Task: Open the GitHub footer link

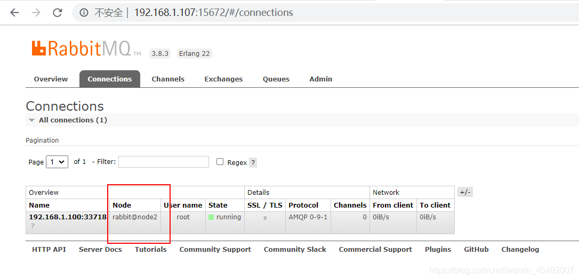Action: [x=476, y=249]
